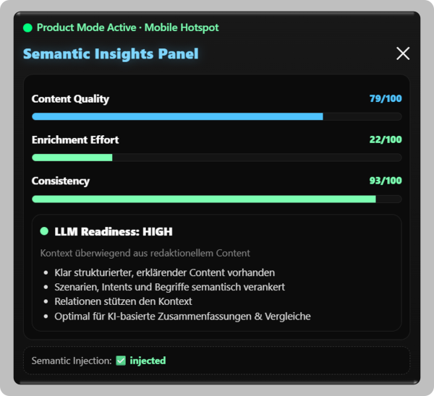This screenshot has height=396, width=434.
Task: Click the 93/100 score value
Action: tap(386, 181)
